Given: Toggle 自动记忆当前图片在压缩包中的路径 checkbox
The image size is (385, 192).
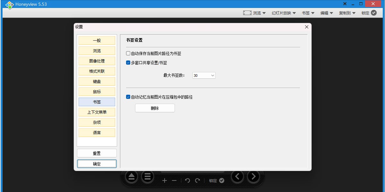Looking at the screenshot, I should click(128, 97).
